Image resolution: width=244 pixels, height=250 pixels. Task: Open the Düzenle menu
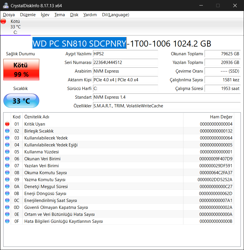click(x=28, y=15)
